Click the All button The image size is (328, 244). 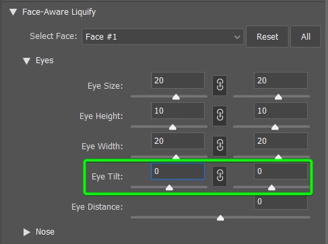click(x=306, y=37)
